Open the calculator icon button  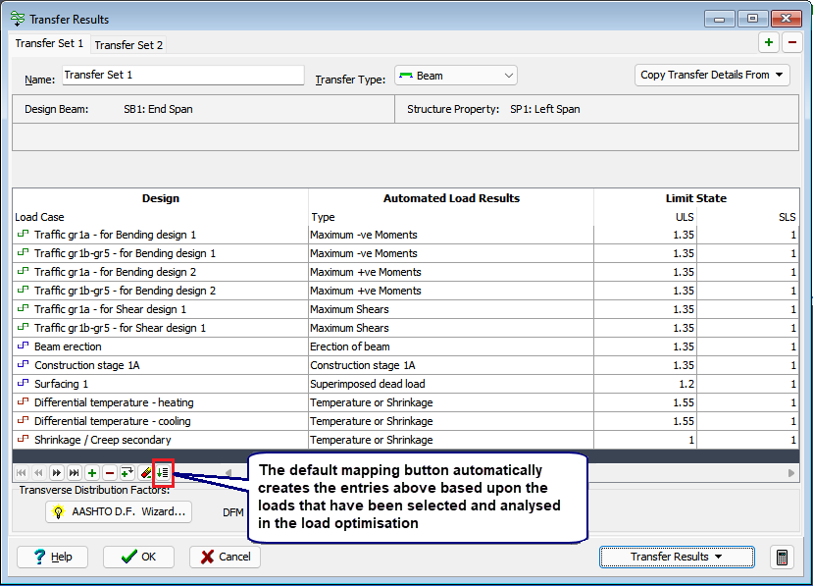[782, 558]
